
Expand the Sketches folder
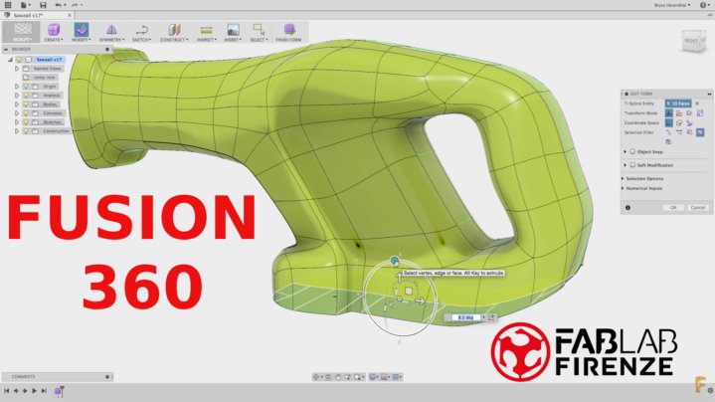[17, 121]
